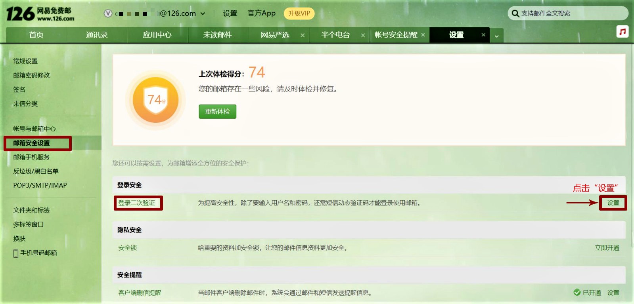Click the VIP level badge icon
634x304 pixels.
coord(108,13)
